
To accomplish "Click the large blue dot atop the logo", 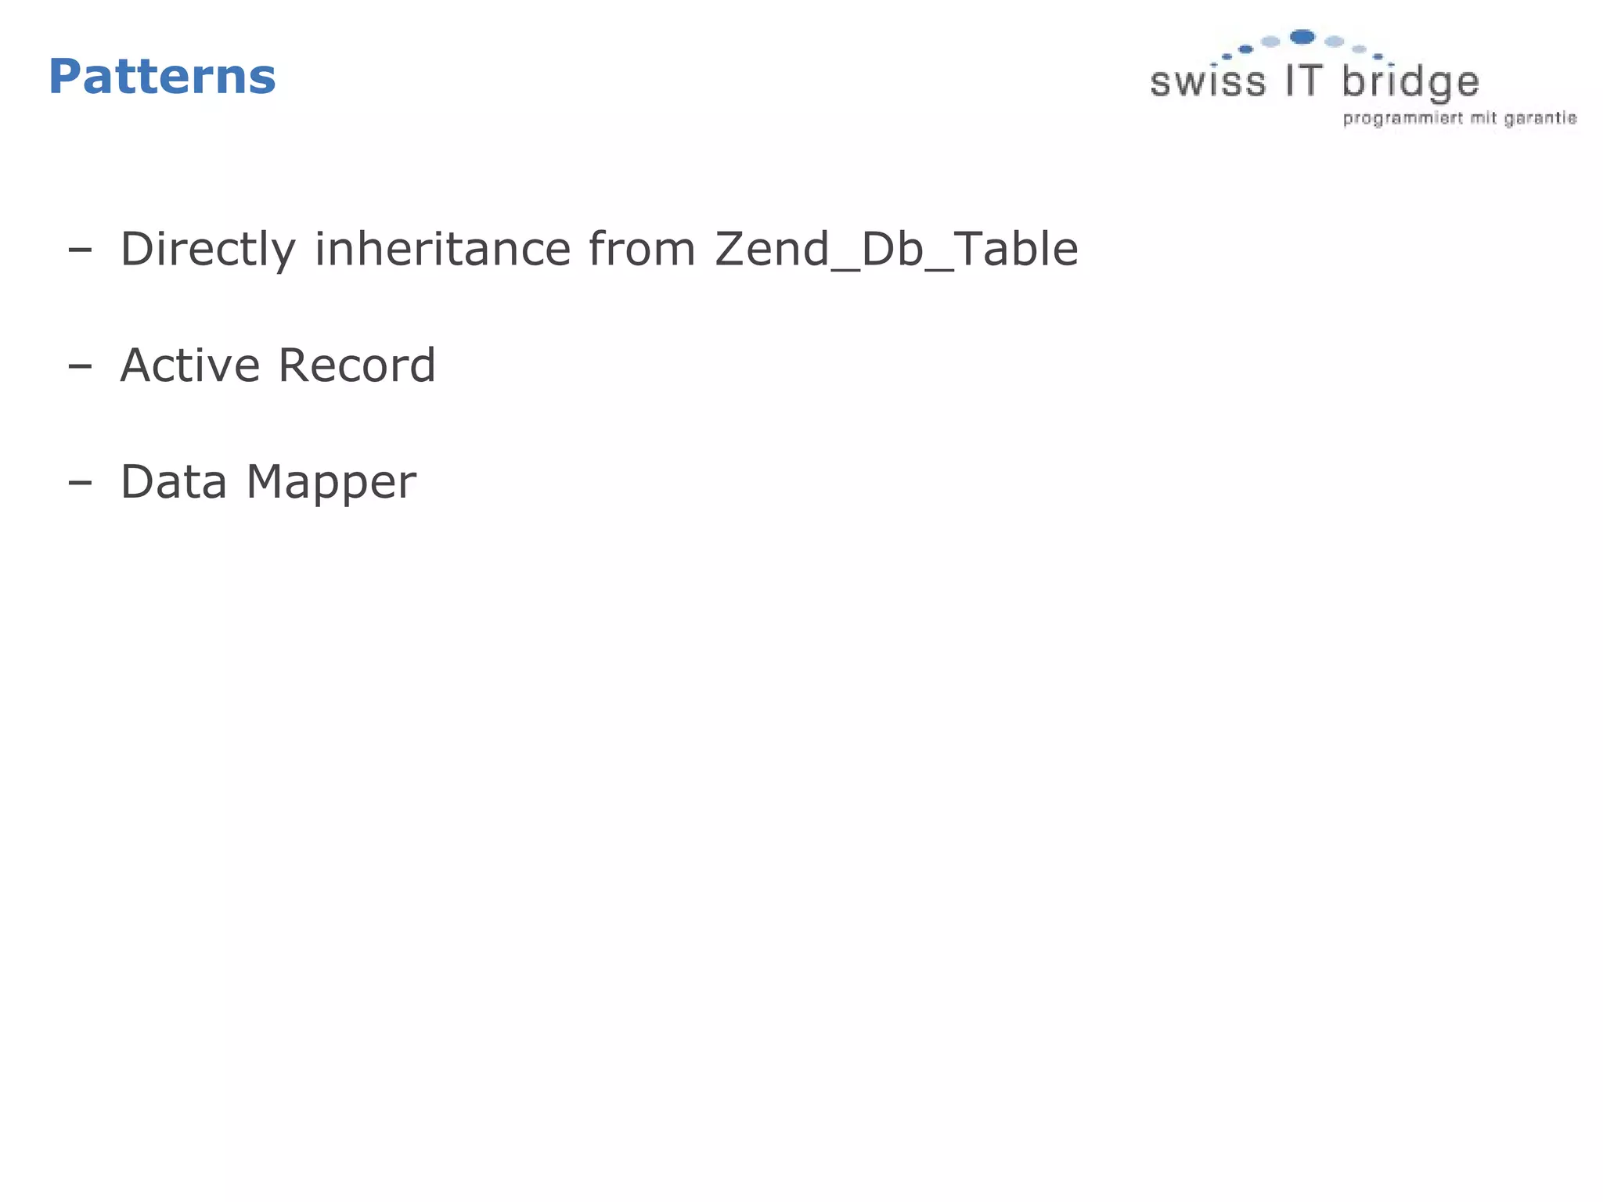I will coord(1302,36).
